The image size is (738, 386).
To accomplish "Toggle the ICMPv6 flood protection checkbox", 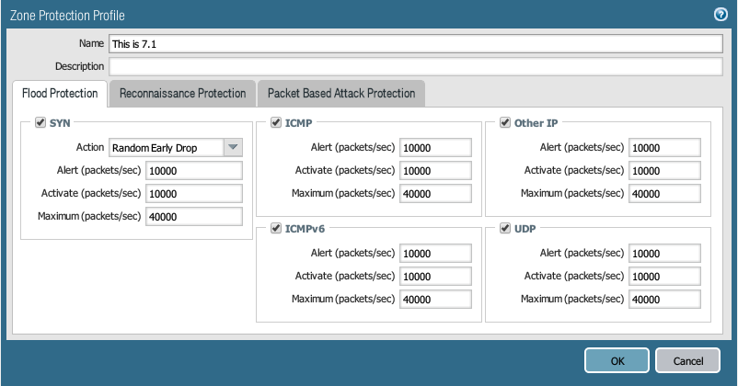I will (x=276, y=228).
